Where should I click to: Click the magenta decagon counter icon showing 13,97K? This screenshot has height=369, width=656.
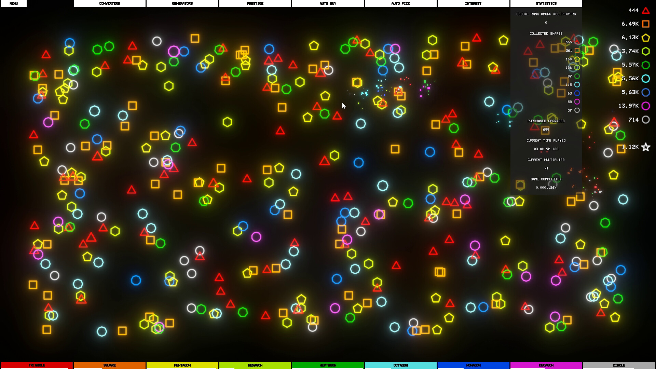645,106
